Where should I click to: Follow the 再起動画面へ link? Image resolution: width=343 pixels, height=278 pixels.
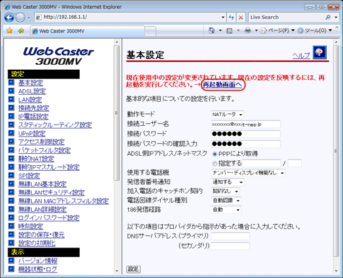click(223, 85)
